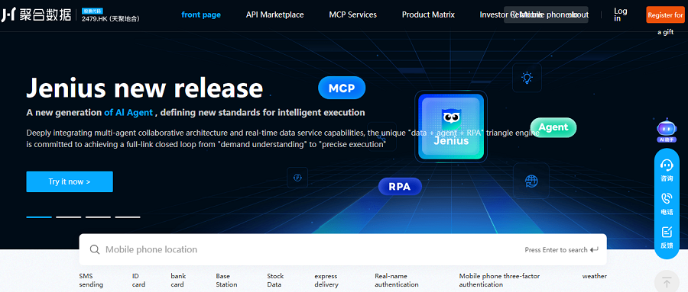Switch to the third carousel slide indicator
This screenshot has width=688, height=292.
coord(98,217)
